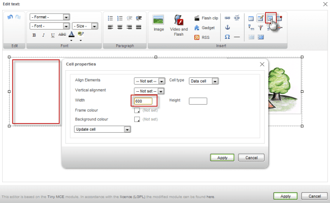Toggle Italic text style
Image resolution: width=330 pixels, height=203 pixels.
click(43, 35)
